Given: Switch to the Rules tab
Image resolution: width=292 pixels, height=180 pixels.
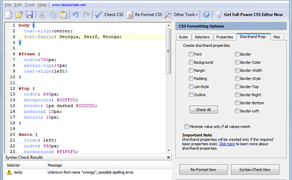Looking at the screenshot, I should pyautogui.click(x=183, y=37).
